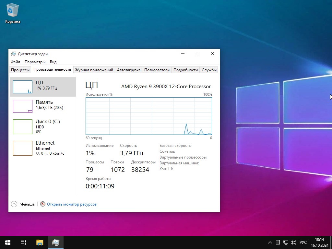Switch to the Службы tab
Image resolution: width=332 pixels, height=249 pixels.
click(209, 70)
